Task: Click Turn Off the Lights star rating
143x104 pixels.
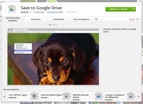Action: [x=12, y=98]
